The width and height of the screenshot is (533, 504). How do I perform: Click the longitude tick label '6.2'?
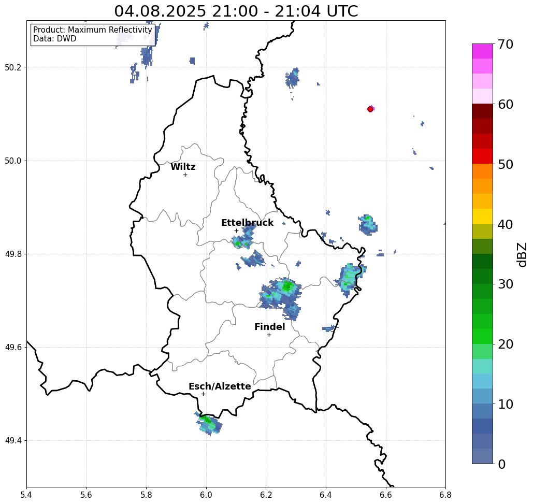tap(266, 495)
